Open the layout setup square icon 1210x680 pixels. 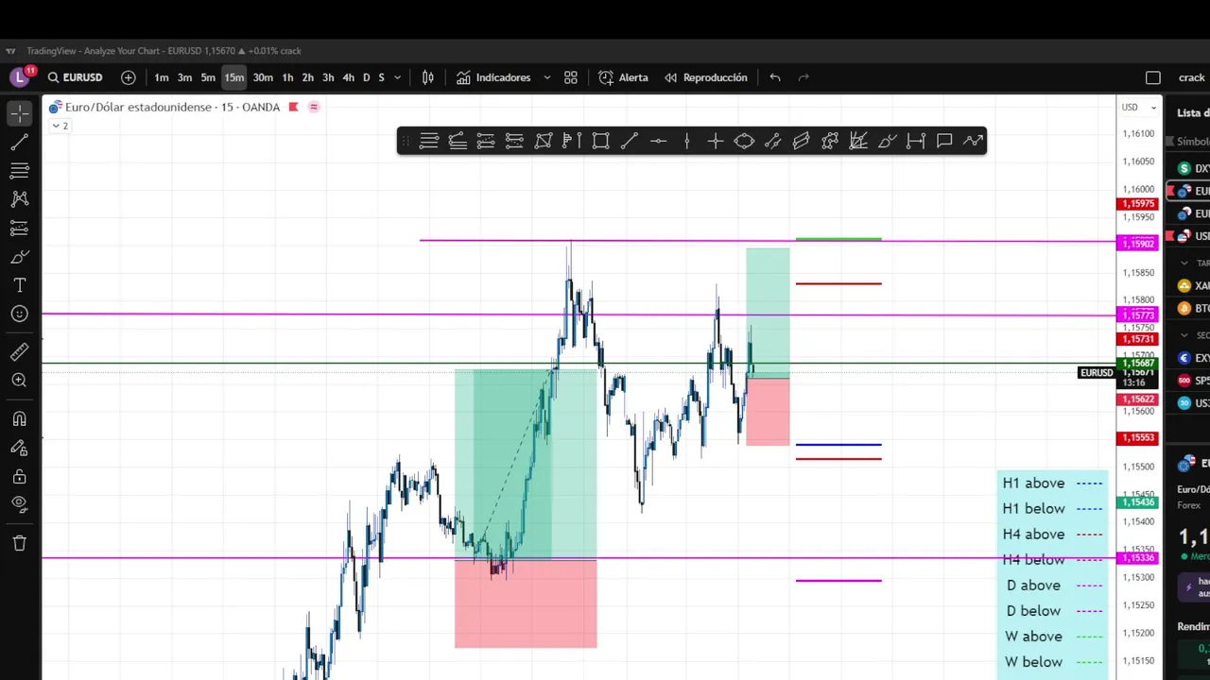[1153, 77]
